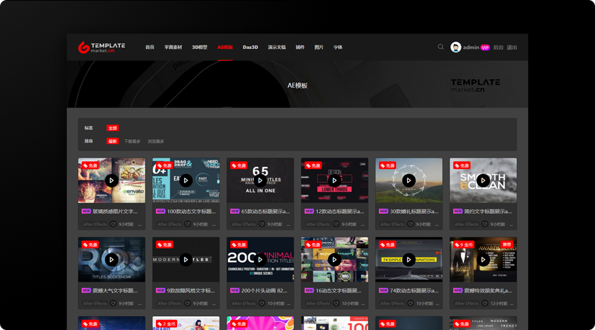The height and width of the screenshot is (330, 595).
Task: Open the ellipsis menu on 65款动态标题展示 card
Action: (x=288, y=224)
